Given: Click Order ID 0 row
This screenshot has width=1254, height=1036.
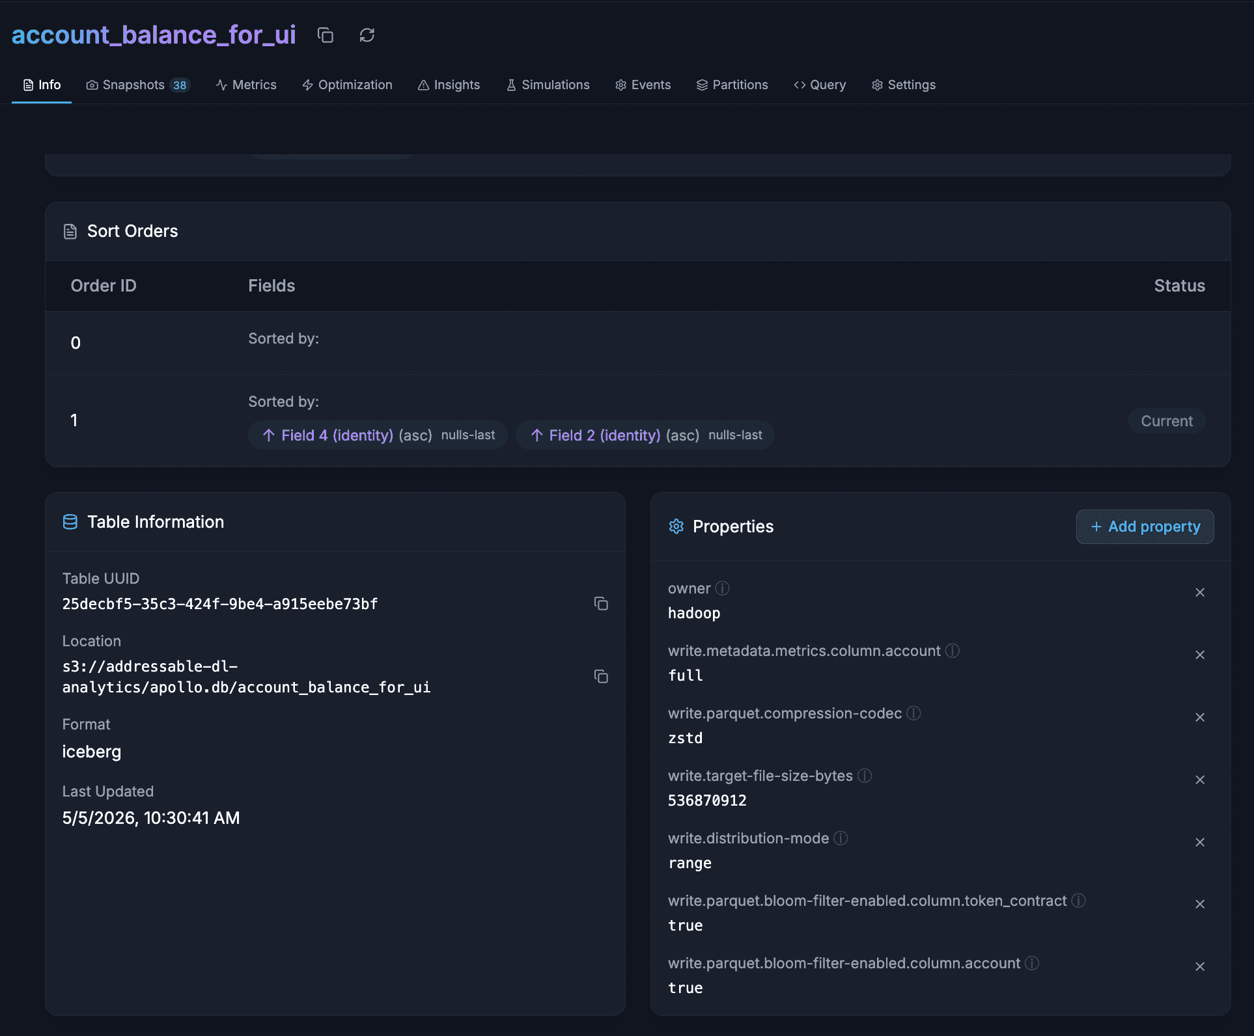Looking at the screenshot, I should (x=638, y=342).
